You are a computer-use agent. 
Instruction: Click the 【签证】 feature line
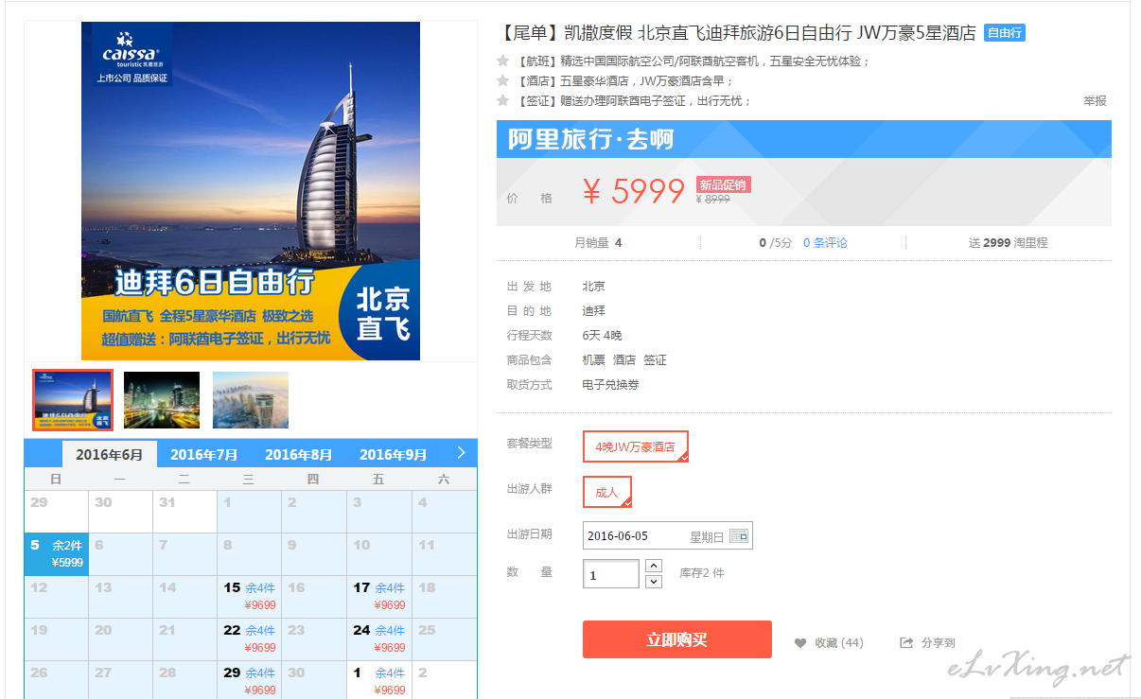(x=634, y=101)
